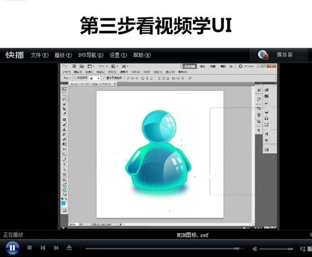The image size is (312, 257).
Task: Open the Swatches panel icon
Action: click(267, 96)
